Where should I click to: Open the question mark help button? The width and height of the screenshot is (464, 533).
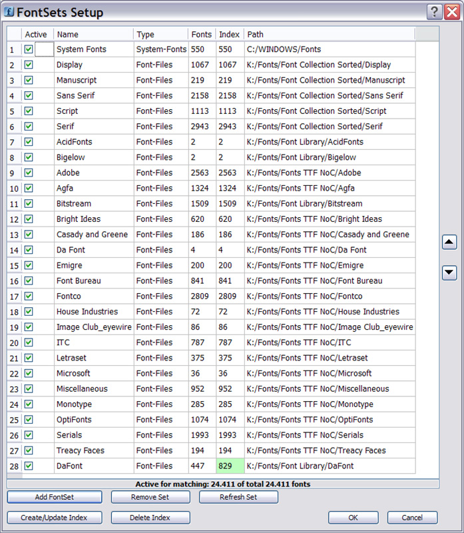click(434, 12)
